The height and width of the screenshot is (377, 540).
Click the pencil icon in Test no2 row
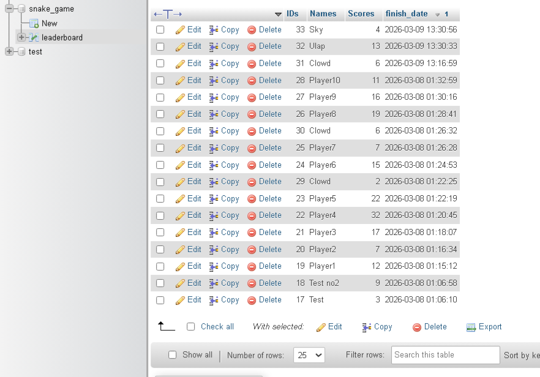[180, 283]
